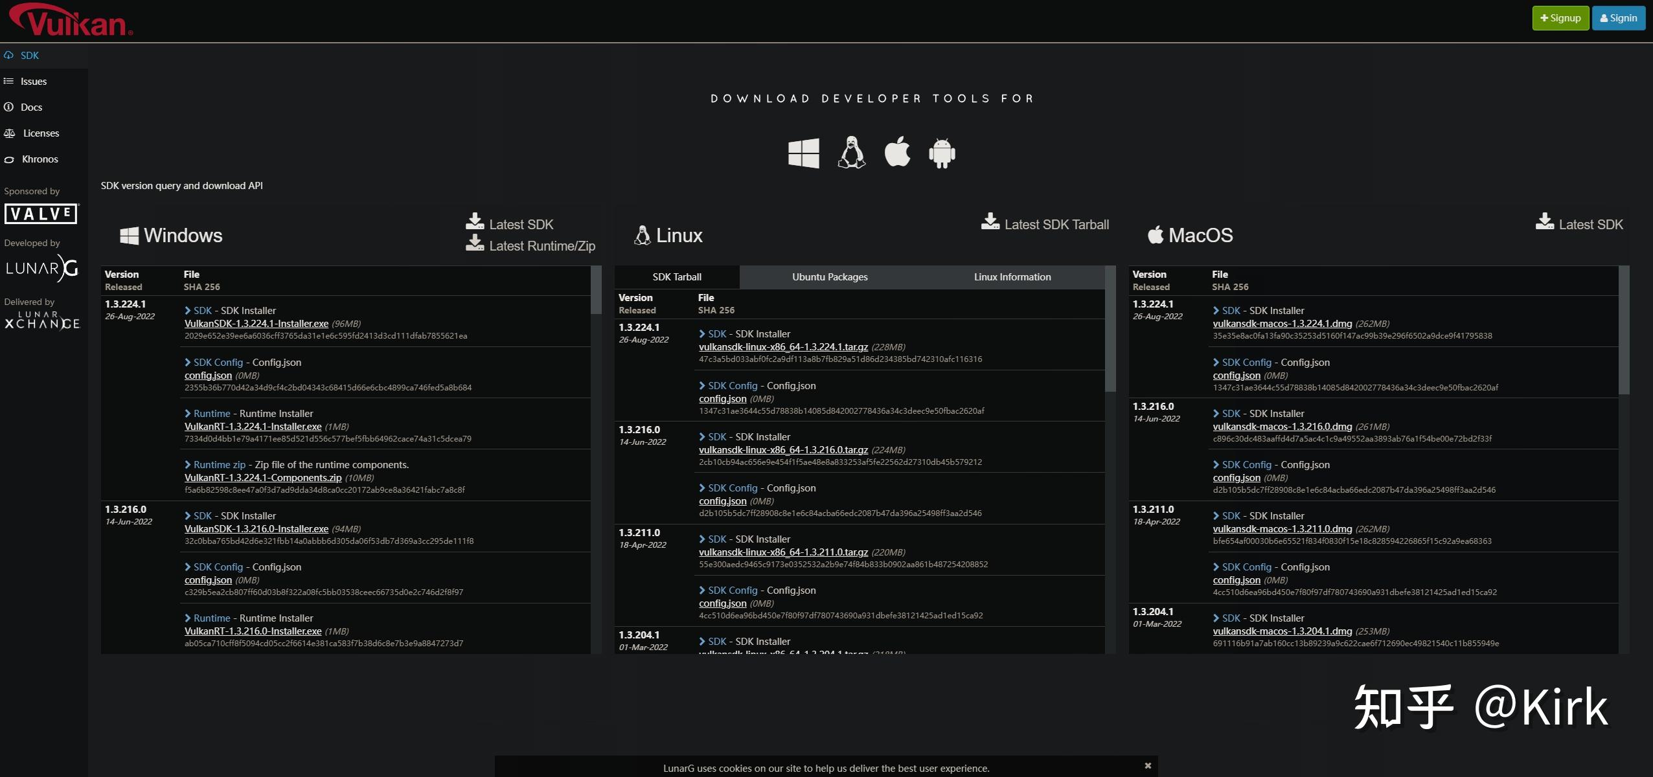Image resolution: width=1653 pixels, height=777 pixels.
Task: Switch to the SDK Tarball tab
Action: (677, 277)
